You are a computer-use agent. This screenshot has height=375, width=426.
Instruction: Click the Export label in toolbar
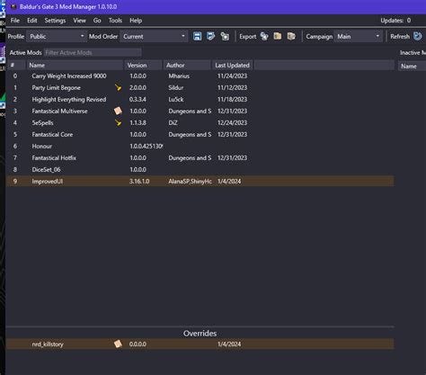[248, 36]
